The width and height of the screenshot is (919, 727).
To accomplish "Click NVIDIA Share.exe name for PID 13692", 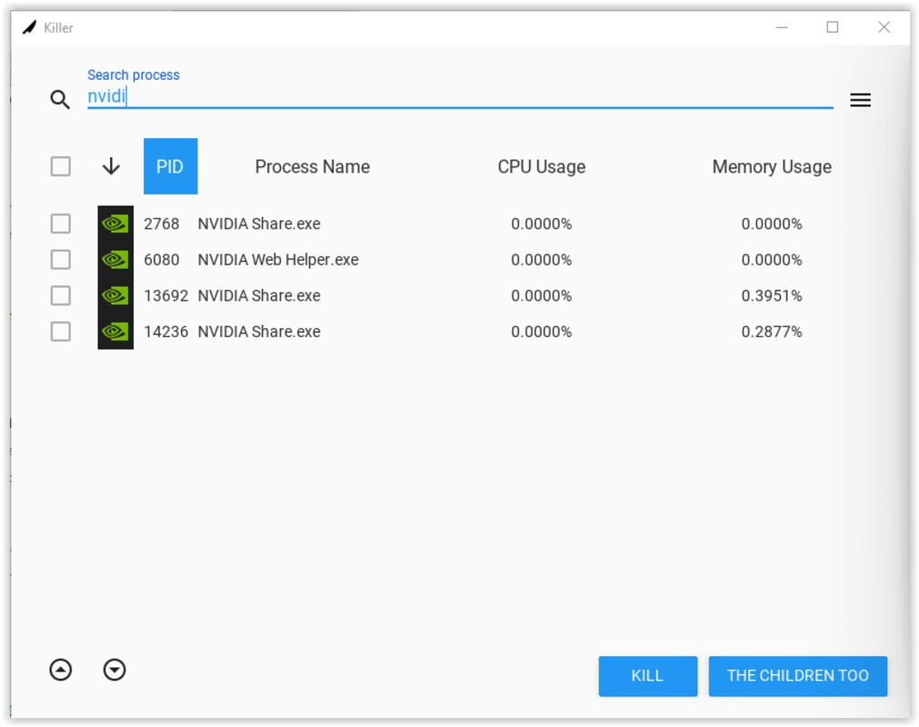I will pos(259,295).
